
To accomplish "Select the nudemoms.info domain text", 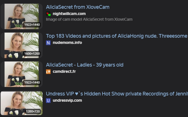I will pos(67,42).
